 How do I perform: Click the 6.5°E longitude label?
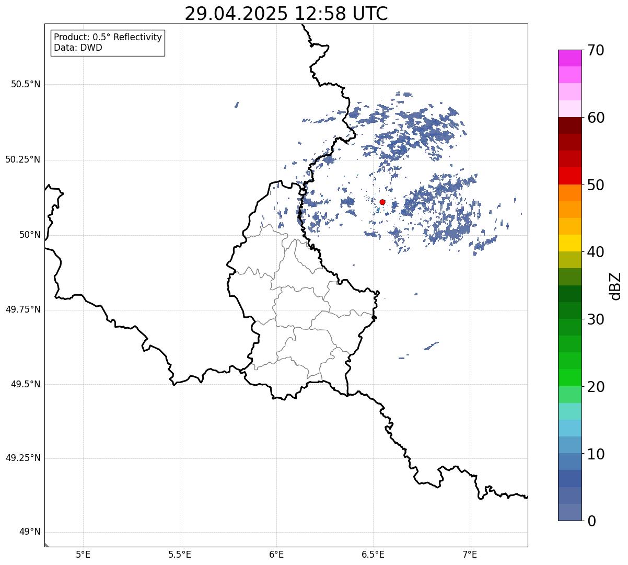tap(373, 554)
